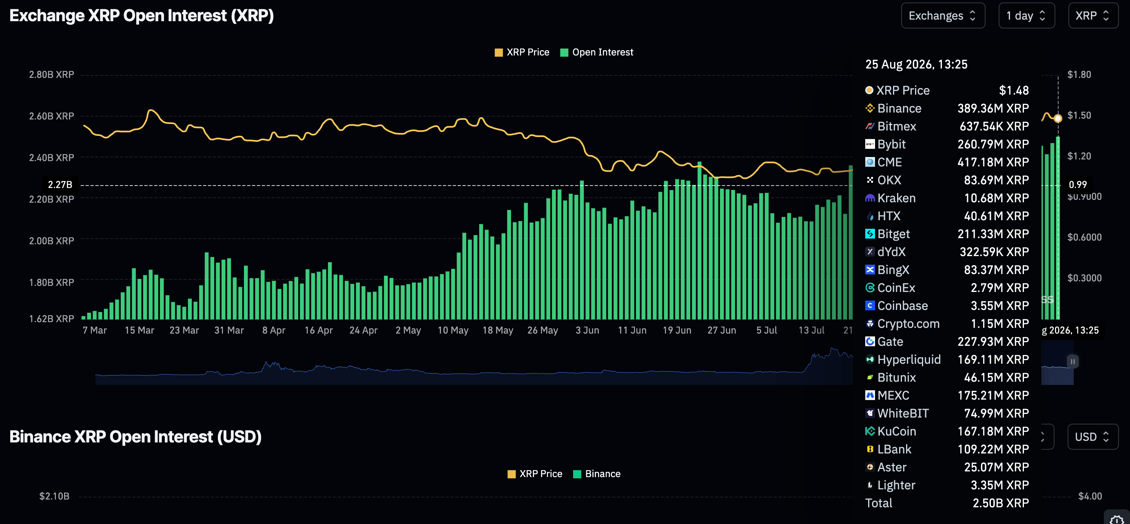
Task: Click the KuCoin logo icon
Action: point(869,431)
